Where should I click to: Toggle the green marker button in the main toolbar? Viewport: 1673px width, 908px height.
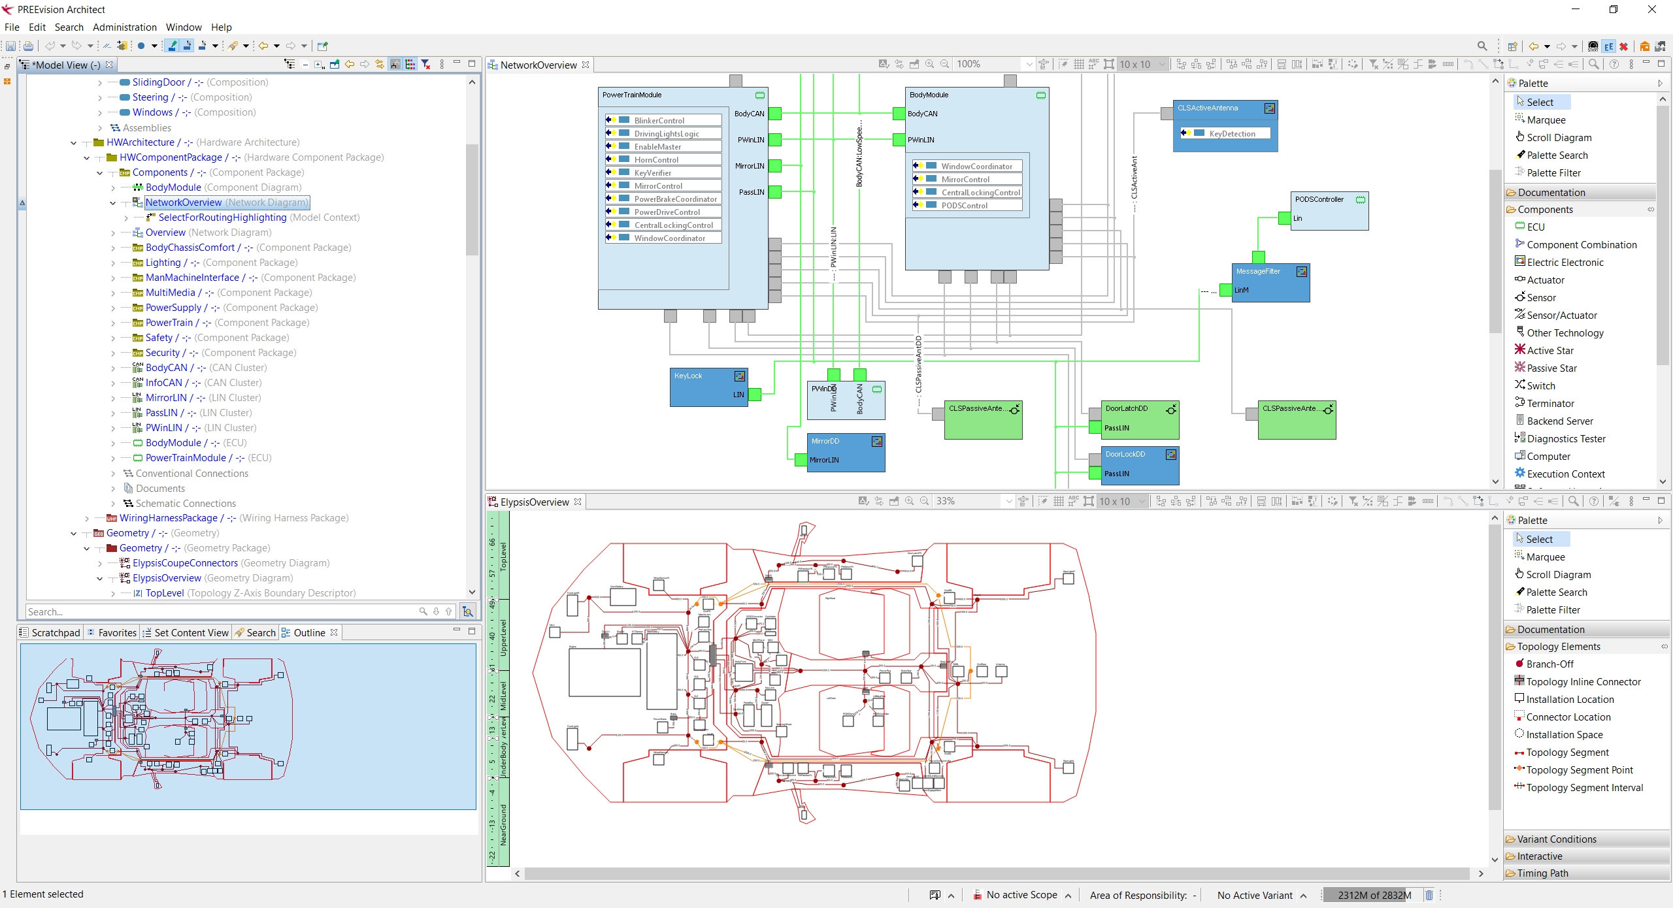pyautogui.click(x=172, y=46)
